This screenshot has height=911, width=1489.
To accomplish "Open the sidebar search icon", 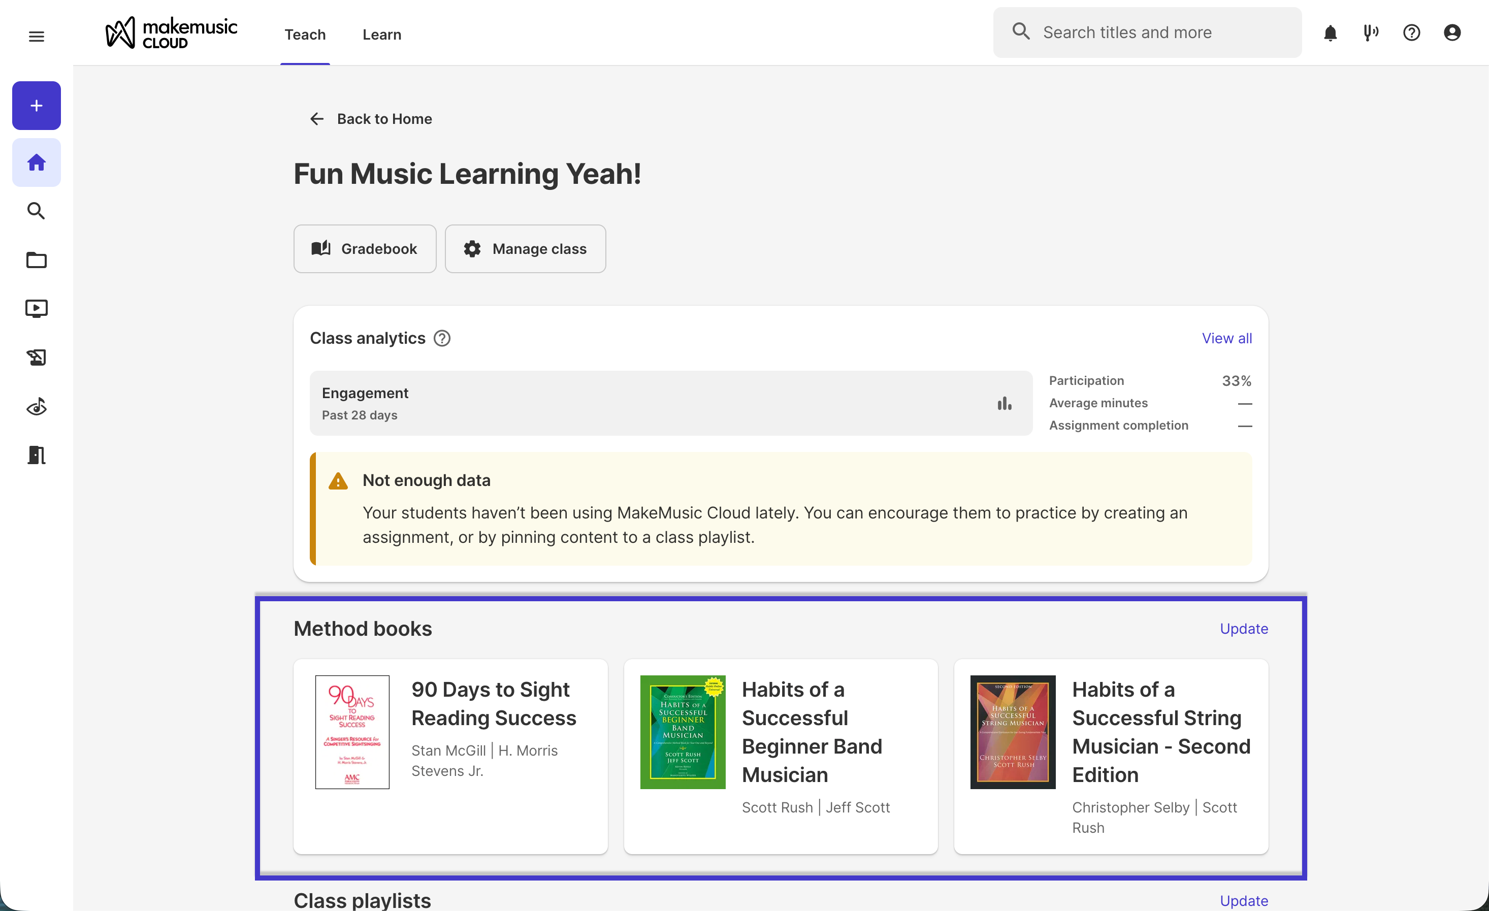I will (x=36, y=211).
